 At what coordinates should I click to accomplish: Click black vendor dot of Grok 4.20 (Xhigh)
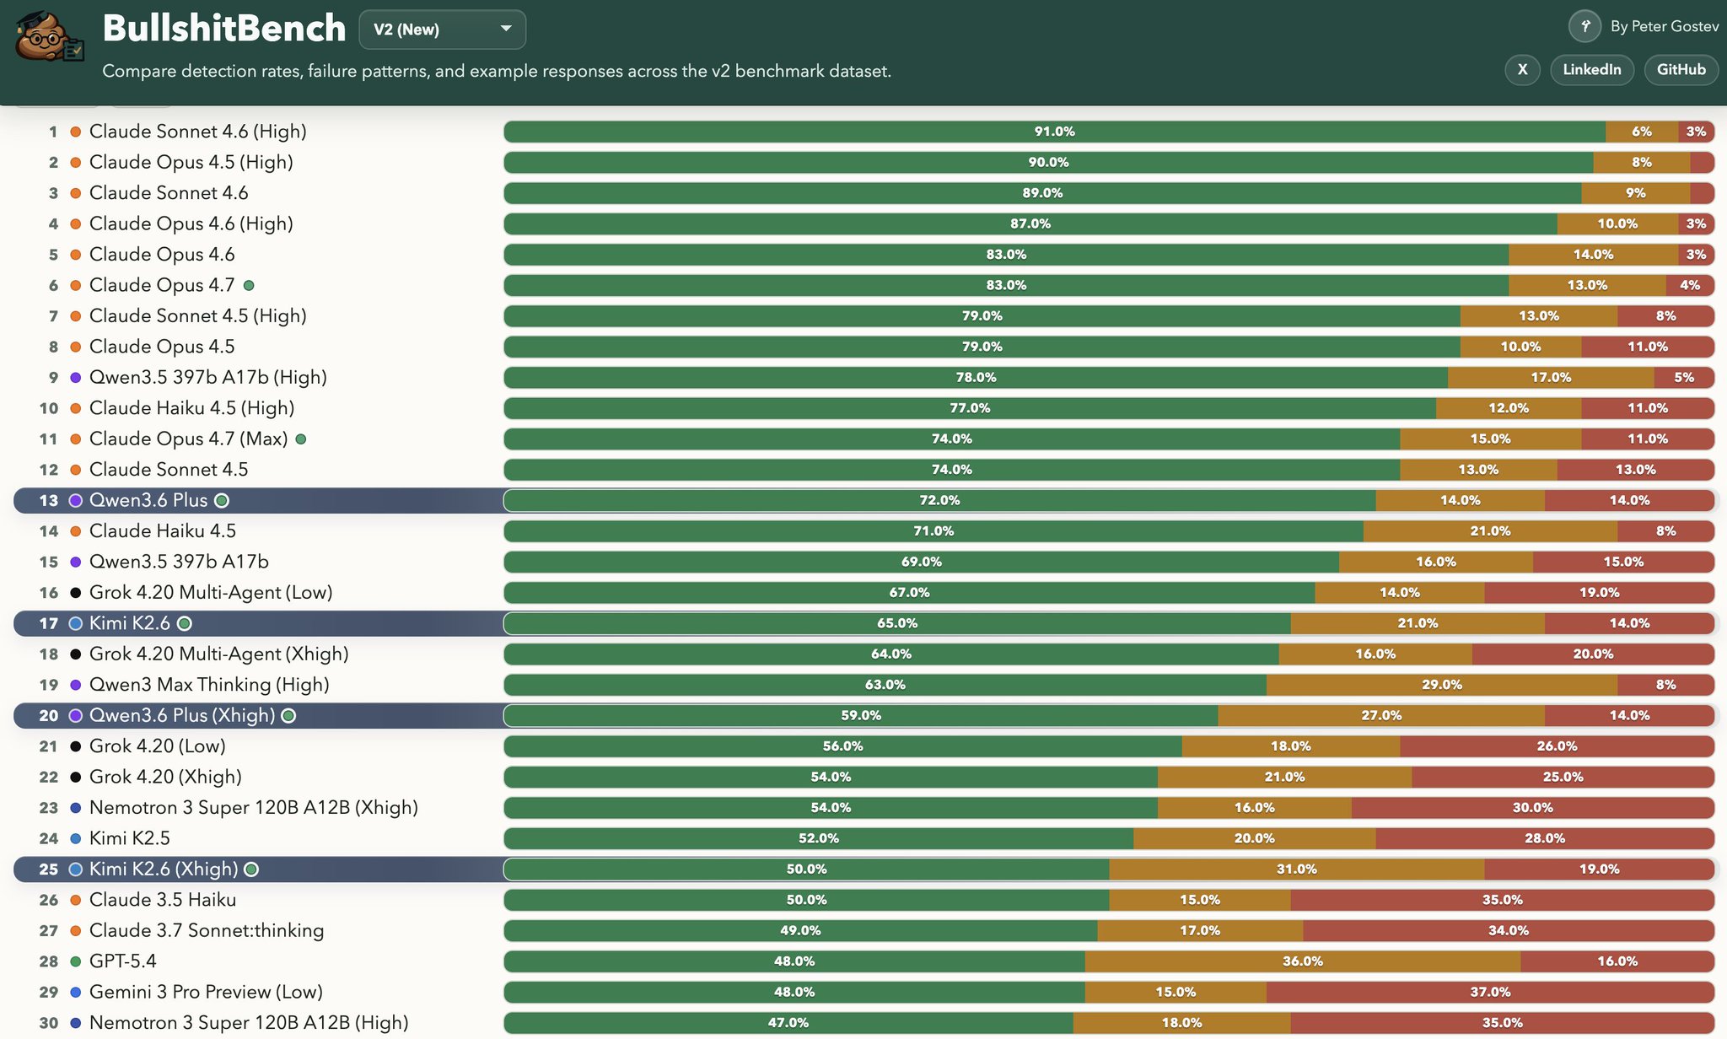point(75,777)
